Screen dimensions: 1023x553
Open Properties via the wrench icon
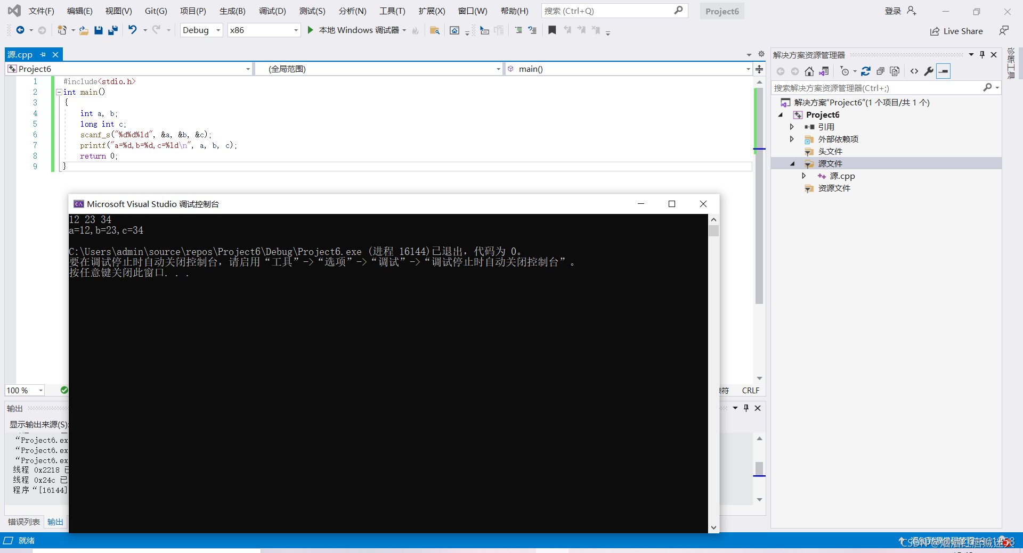[929, 71]
